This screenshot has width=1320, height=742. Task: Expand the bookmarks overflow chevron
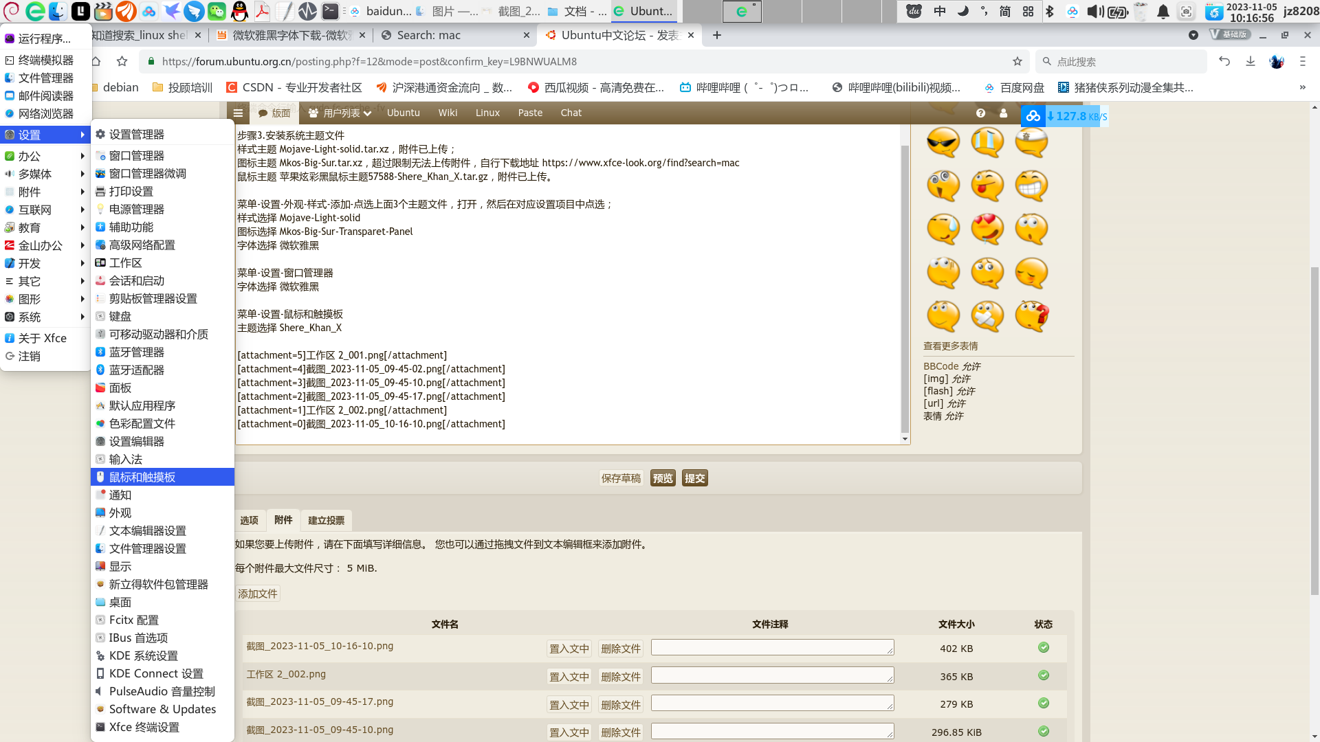click(1302, 87)
